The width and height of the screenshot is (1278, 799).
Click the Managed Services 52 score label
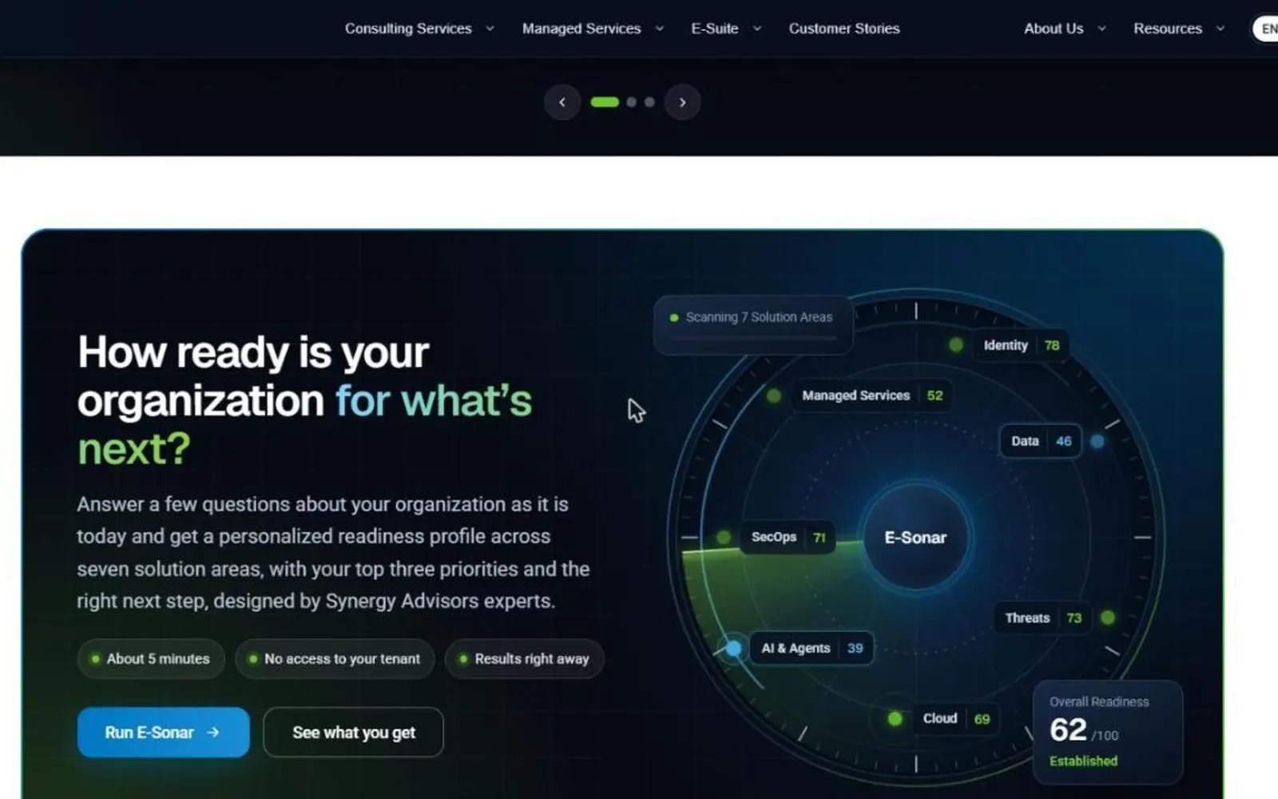coord(872,396)
